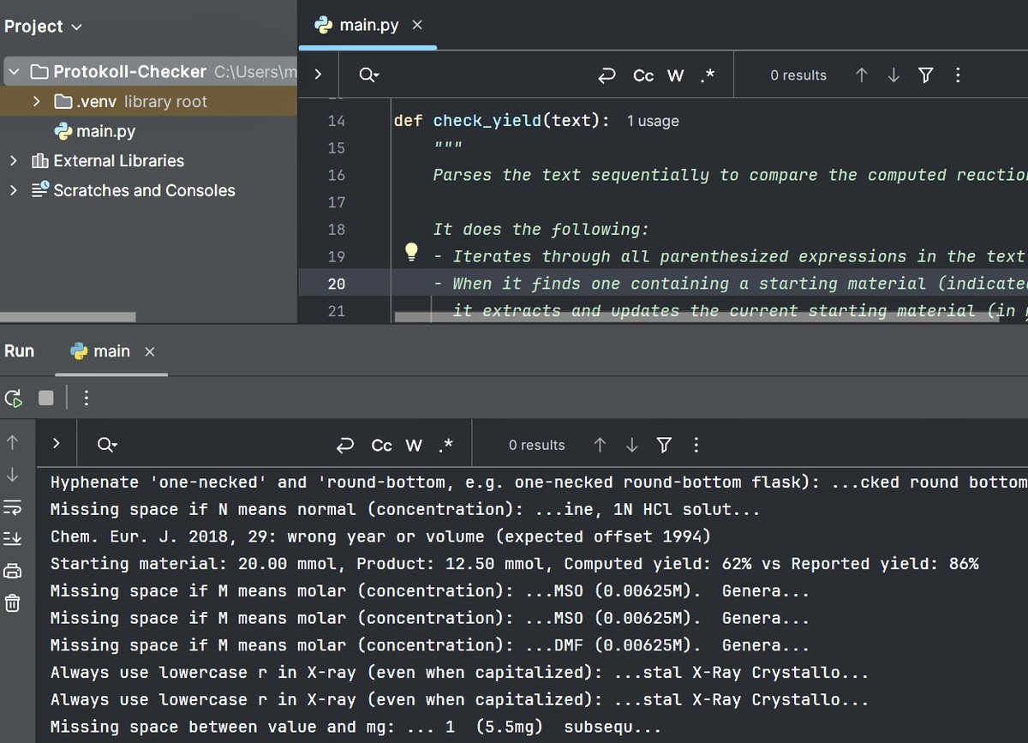Click the up arrow in the console side toolbar
The width and height of the screenshot is (1028, 743).
(13, 442)
